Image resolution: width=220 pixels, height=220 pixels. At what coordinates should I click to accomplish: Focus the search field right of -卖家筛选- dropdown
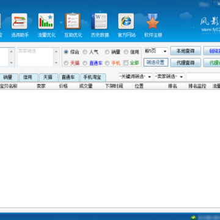tap(204, 77)
